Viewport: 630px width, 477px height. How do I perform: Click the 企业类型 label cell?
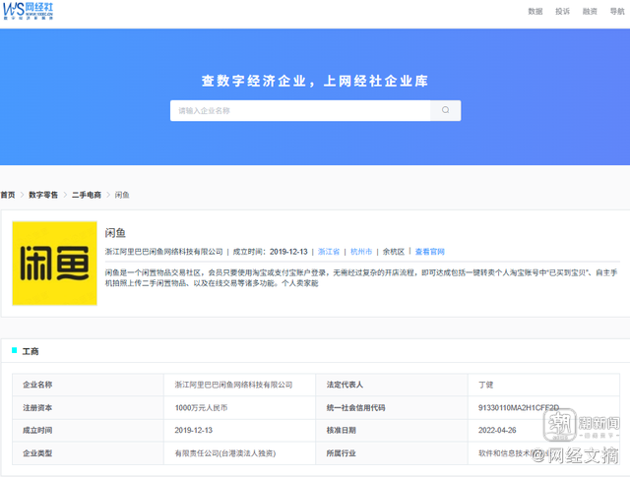(x=88, y=453)
